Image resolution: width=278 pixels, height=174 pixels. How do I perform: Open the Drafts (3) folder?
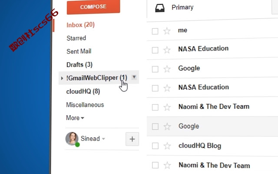(79, 65)
